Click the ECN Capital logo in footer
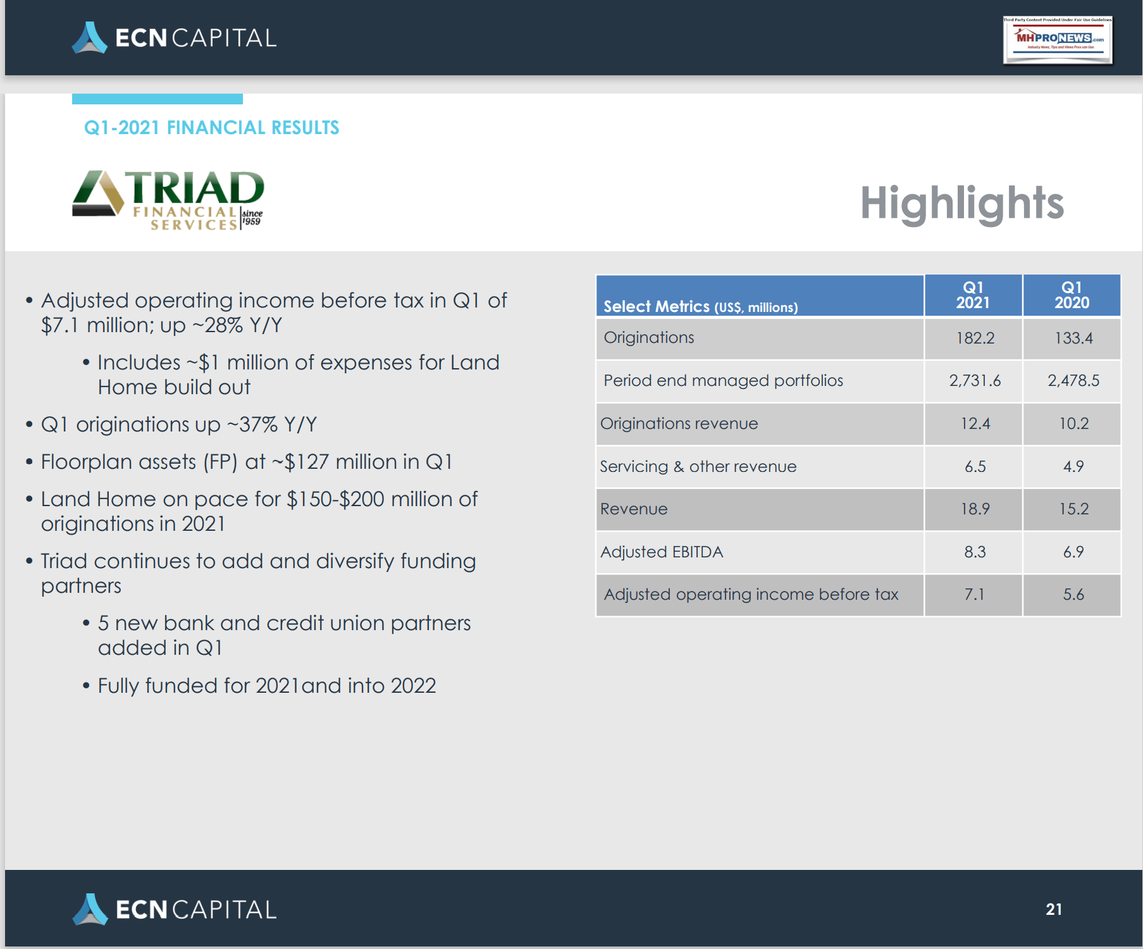This screenshot has width=1143, height=949. [x=174, y=909]
